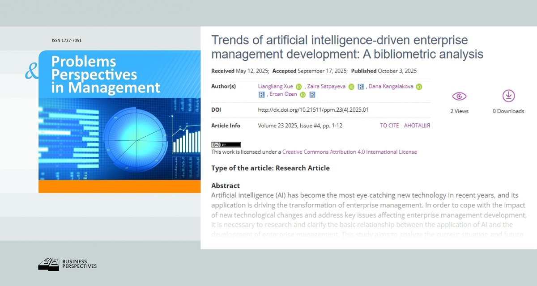Click the eye icon showing 2 Views
537x286 pixels.
pyautogui.click(x=459, y=96)
